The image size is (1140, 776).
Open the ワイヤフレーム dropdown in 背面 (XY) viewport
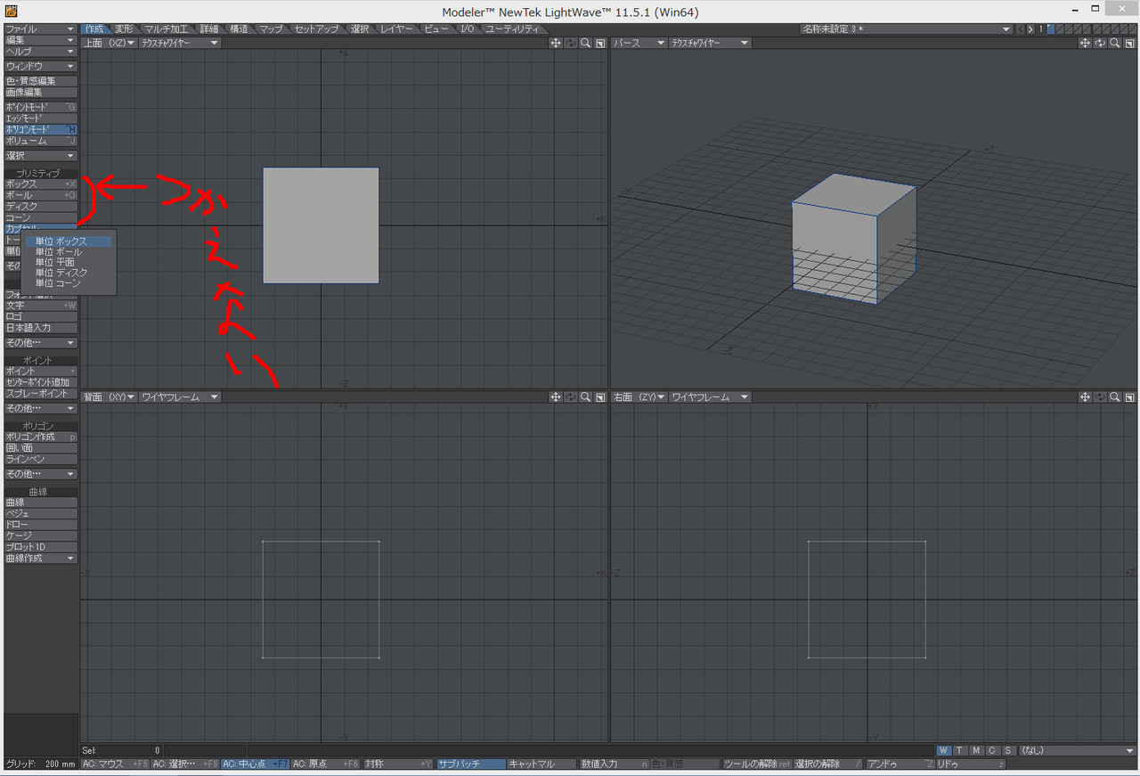(179, 397)
